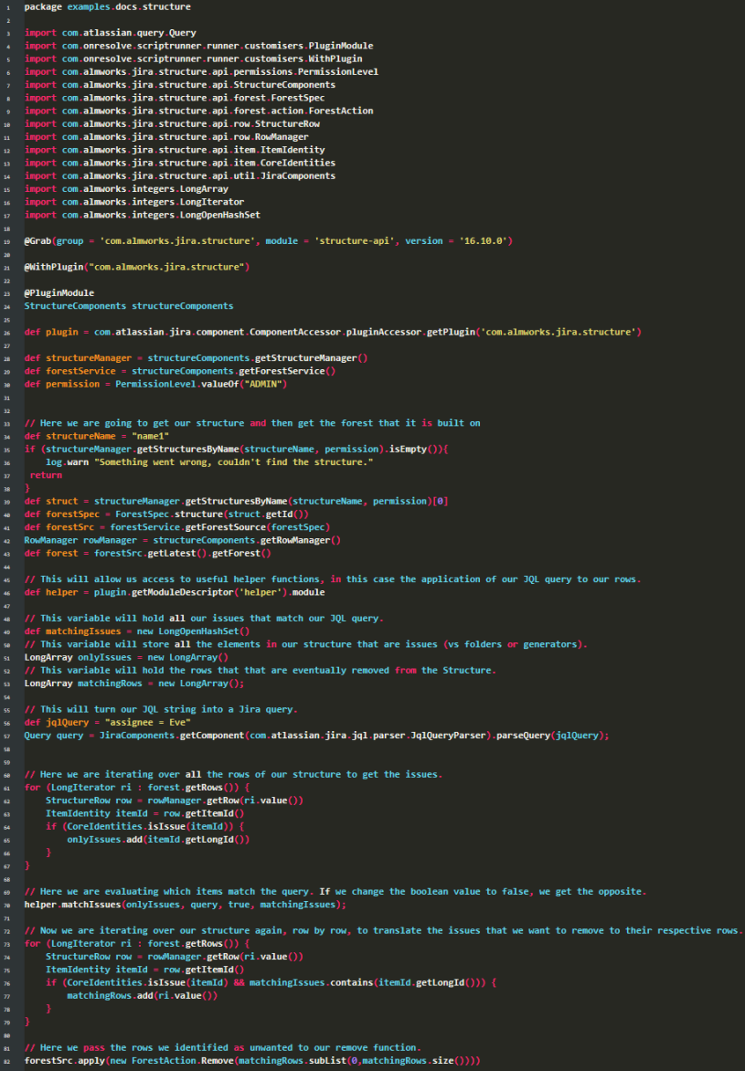This screenshot has height=1071, width=745.
Task: Click the comment about evaluating which items match
Action: coord(335,891)
